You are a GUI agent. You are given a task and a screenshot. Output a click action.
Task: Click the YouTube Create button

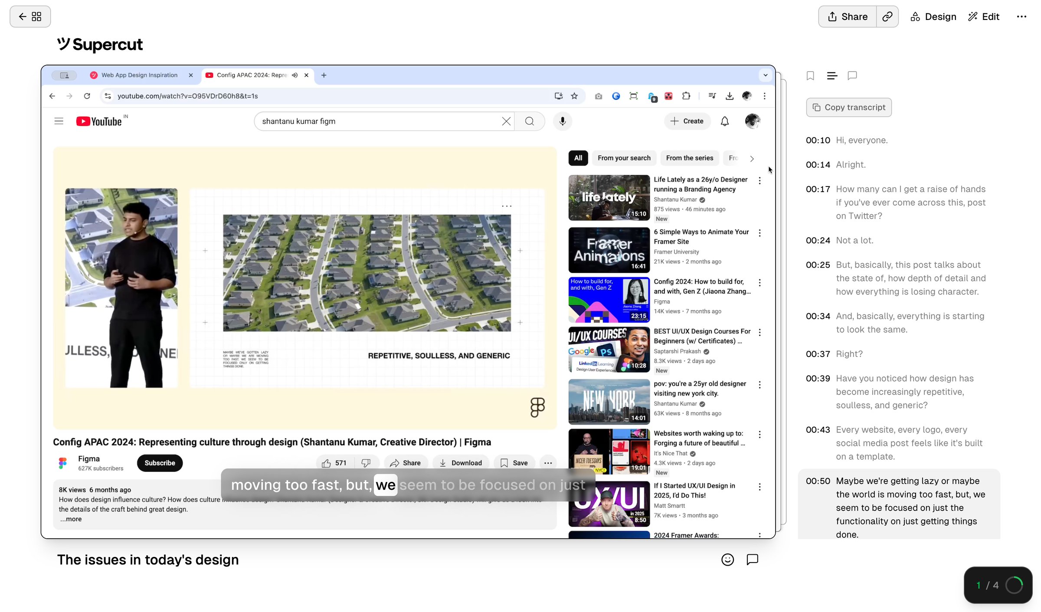tap(687, 121)
